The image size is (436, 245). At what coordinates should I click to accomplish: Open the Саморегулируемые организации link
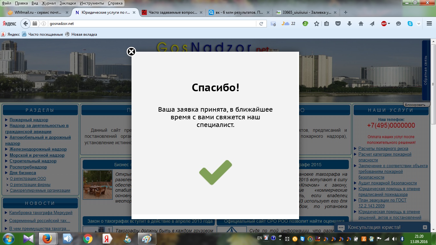tap(40, 190)
